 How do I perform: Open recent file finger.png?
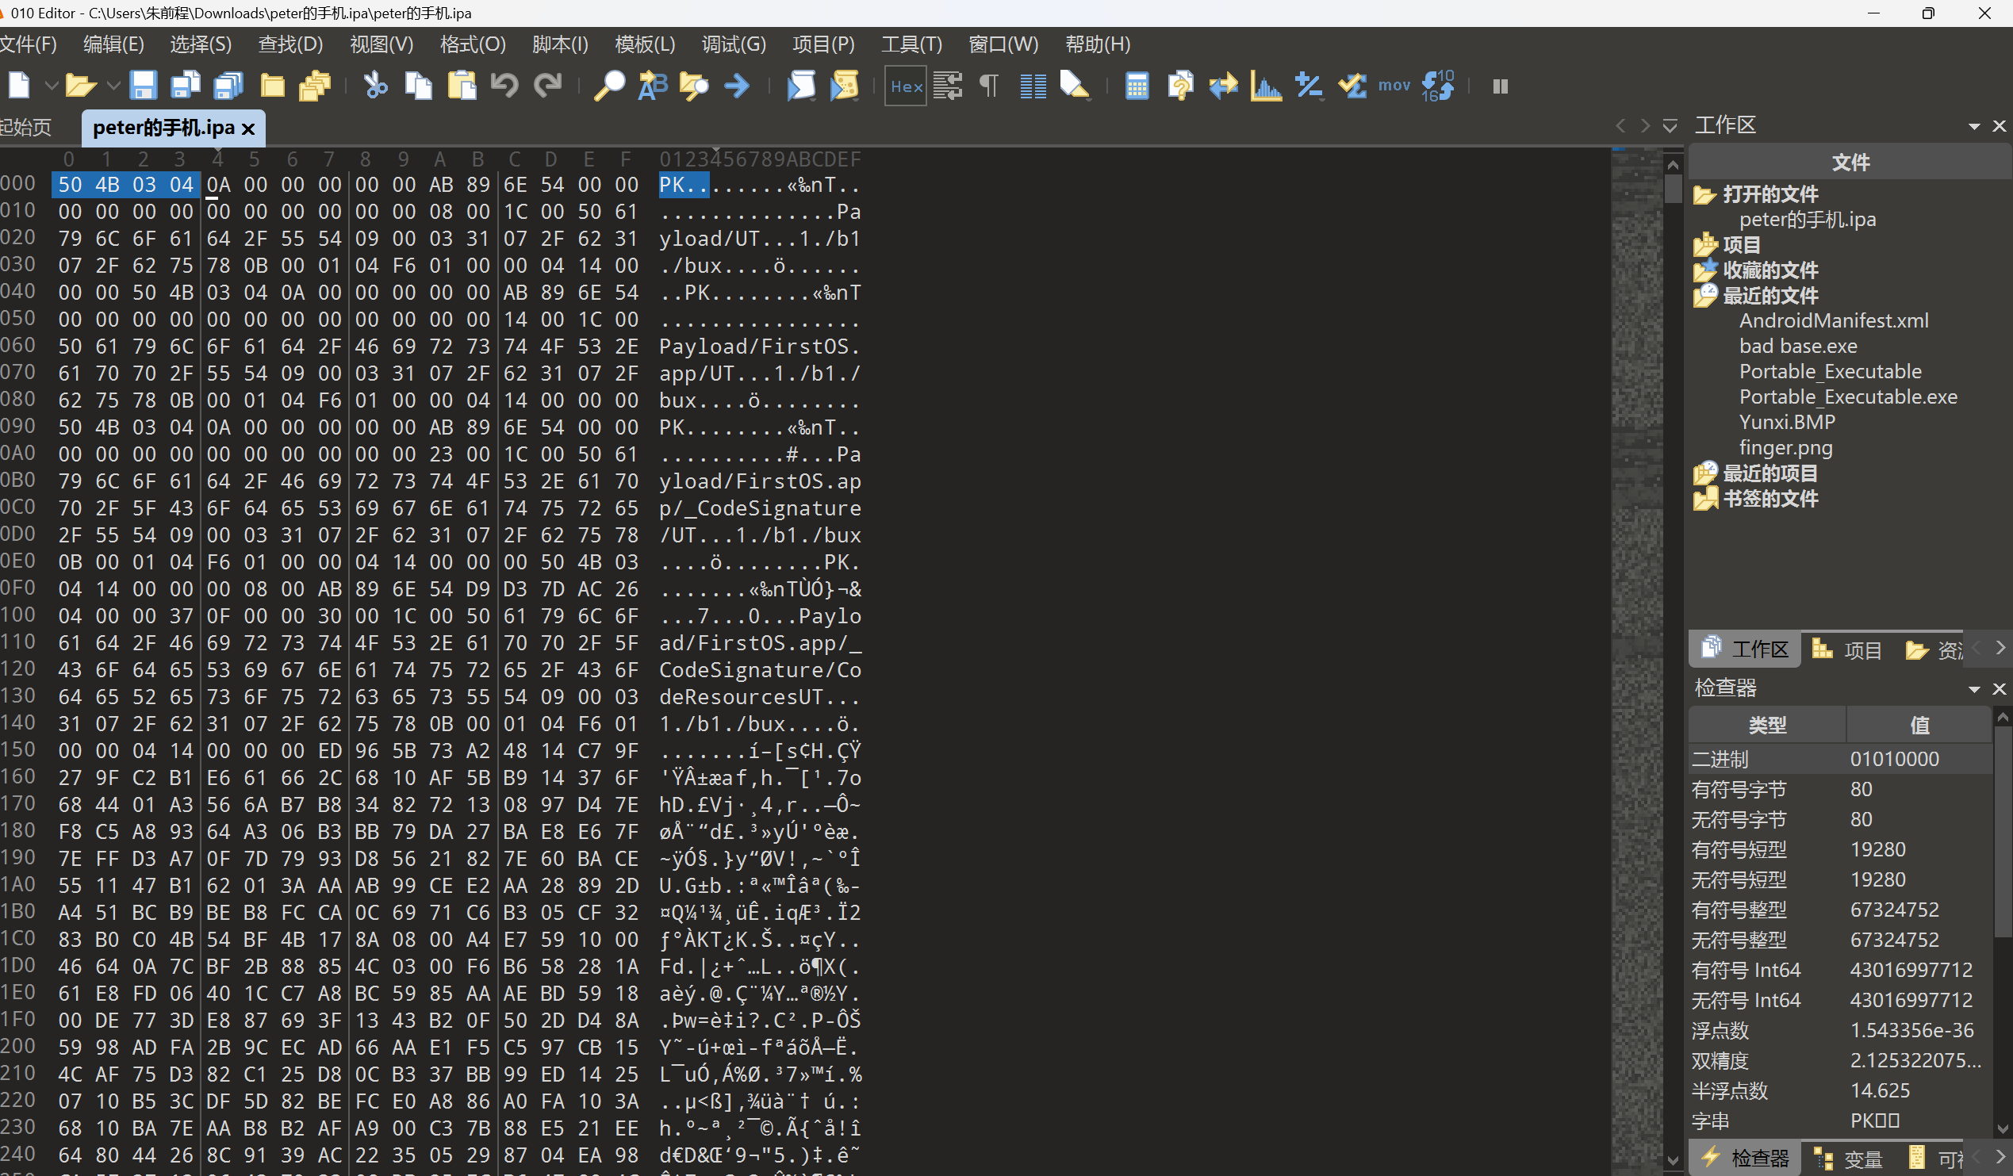pyautogui.click(x=1785, y=448)
